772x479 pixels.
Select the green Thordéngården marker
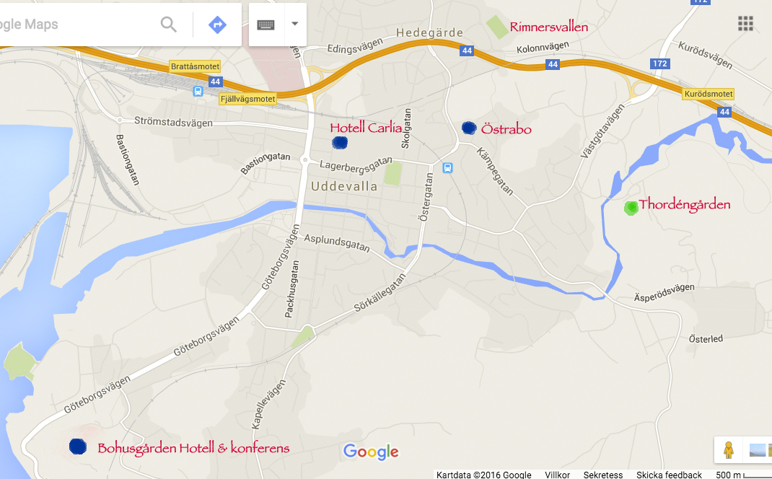(x=631, y=208)
